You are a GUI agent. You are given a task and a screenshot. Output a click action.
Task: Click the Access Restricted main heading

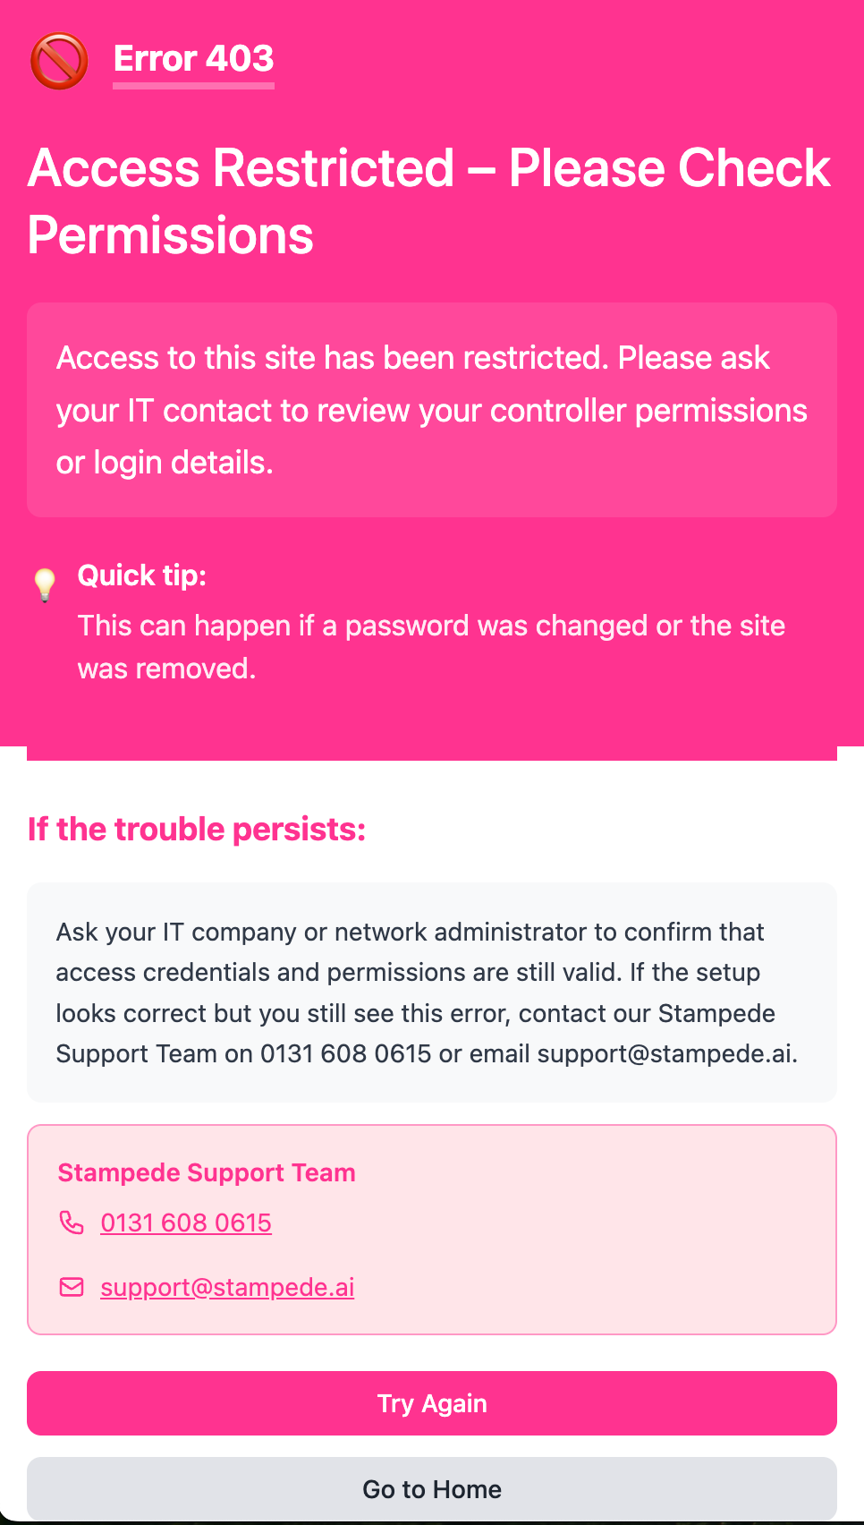(429, 201)
